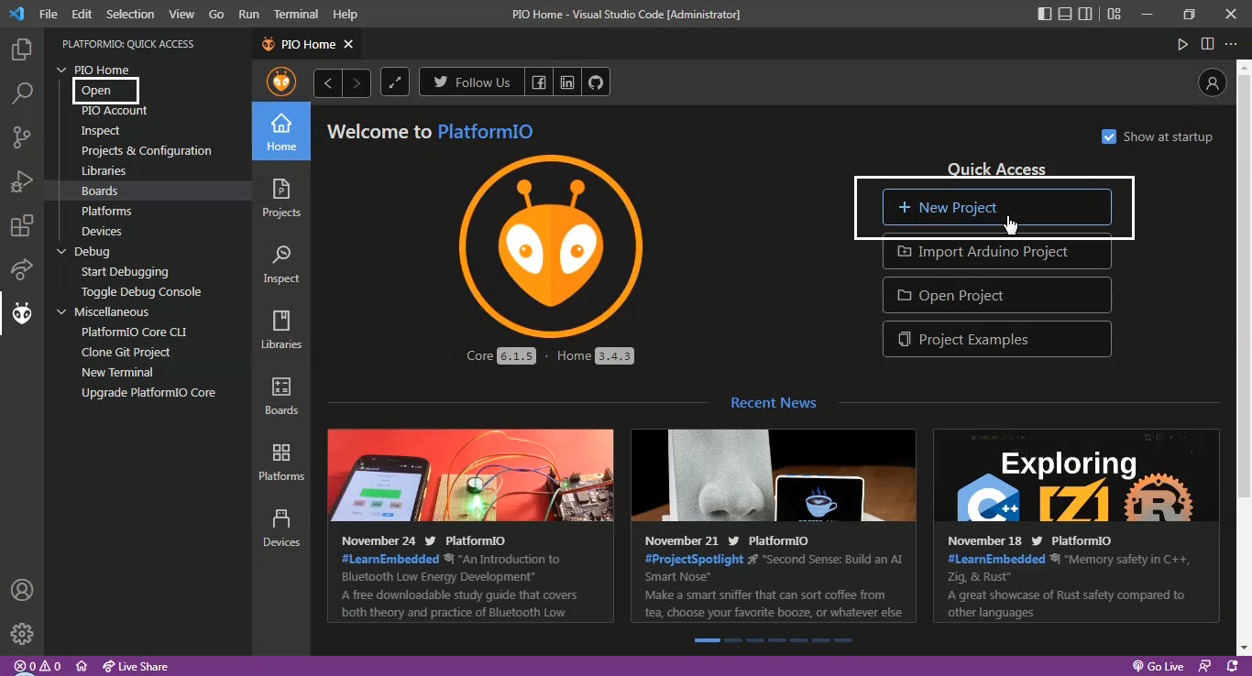Open Customize Layout icon

click(1114, 14)
